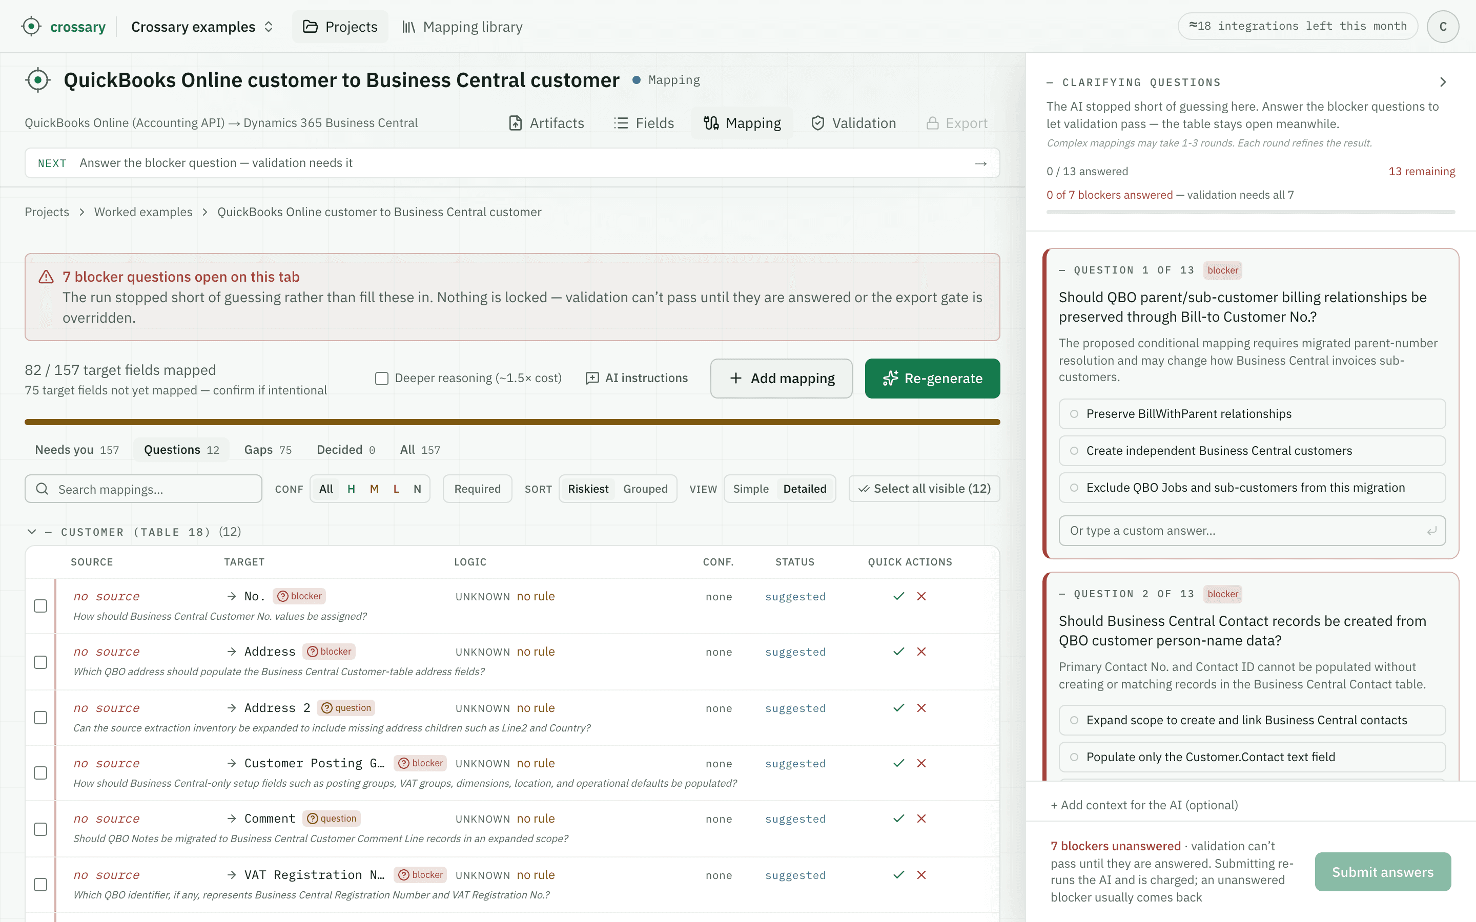Check the Address 2 row checkbox
This screenshot has width=1476, height=922.
tap(40, 718)
